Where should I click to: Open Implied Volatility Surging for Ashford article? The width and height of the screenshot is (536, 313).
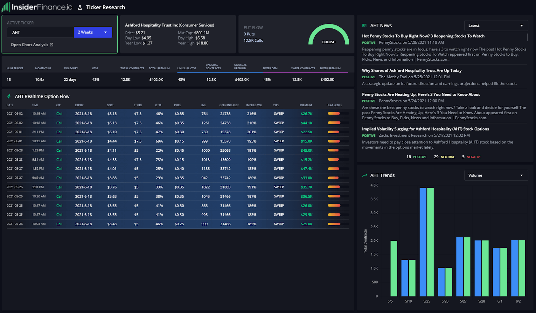[425, 129]
